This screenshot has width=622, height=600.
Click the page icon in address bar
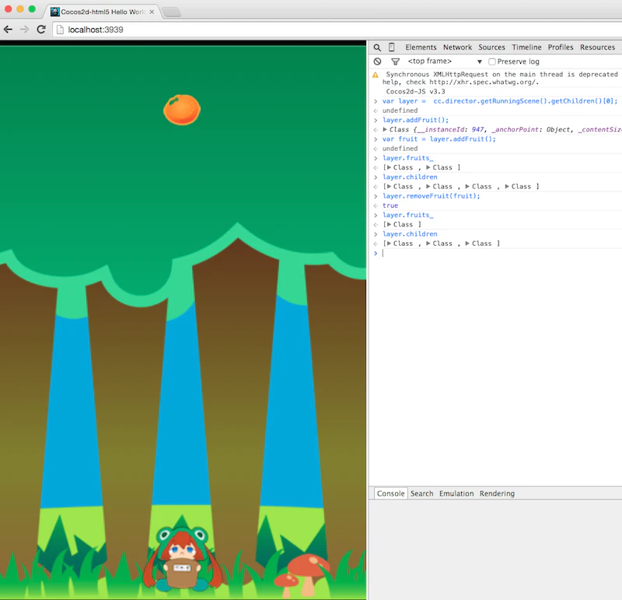pos(60,30)
